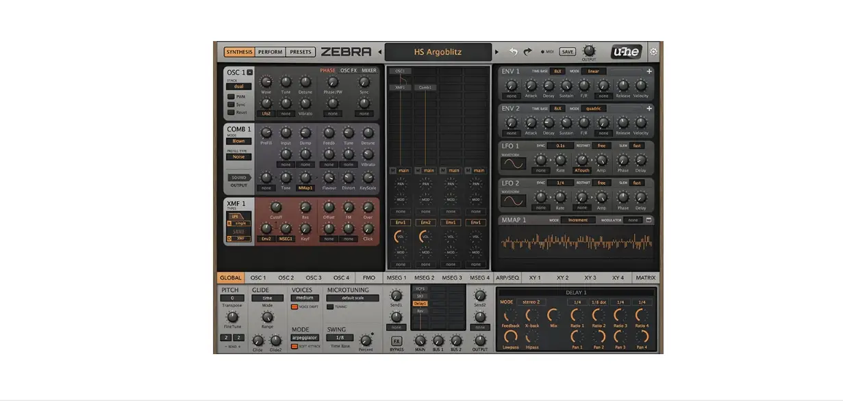Open the MMAP 1 Mode 'Increment' selector
The height and width of the screenshot is (402, 843).
point(578,220)
